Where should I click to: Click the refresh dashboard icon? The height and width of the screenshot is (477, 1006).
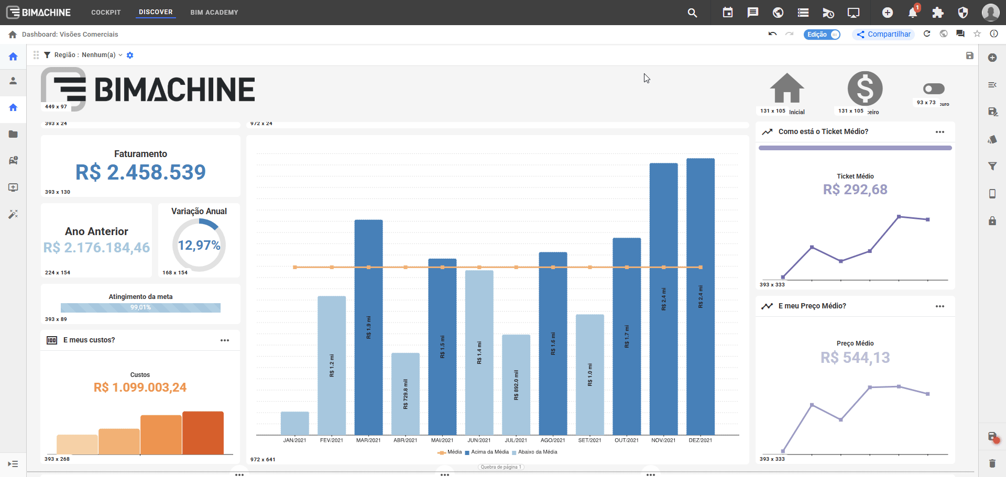click(927, 34)
